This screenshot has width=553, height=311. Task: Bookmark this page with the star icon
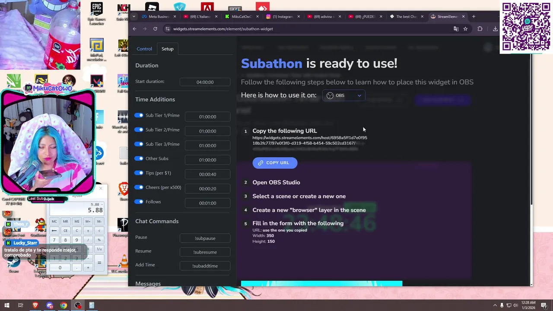465,29
